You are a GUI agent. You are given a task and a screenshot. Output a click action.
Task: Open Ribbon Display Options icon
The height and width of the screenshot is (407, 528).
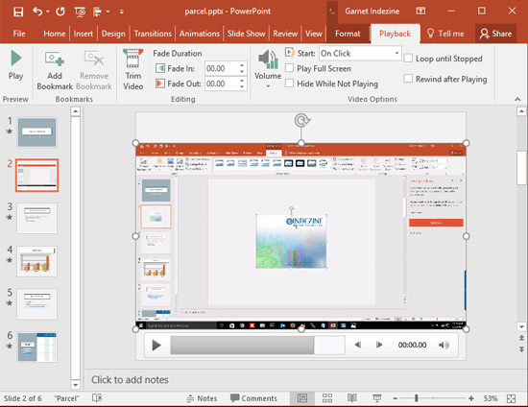pyautogui.click(x=420, y=12)
